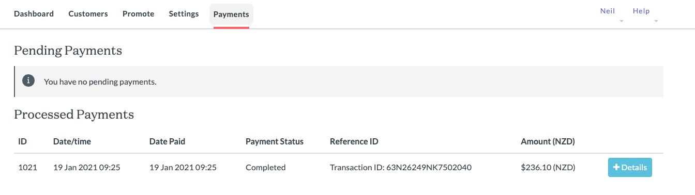
Task: Click the Payment Status column header
Action: click(x=275, y=141)
